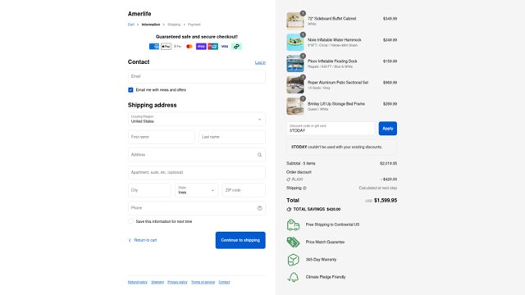The image size is (525, 295).
Task: Open the Brinley Lift Up Storage Bed thumbnail
Action: point(295,106)
